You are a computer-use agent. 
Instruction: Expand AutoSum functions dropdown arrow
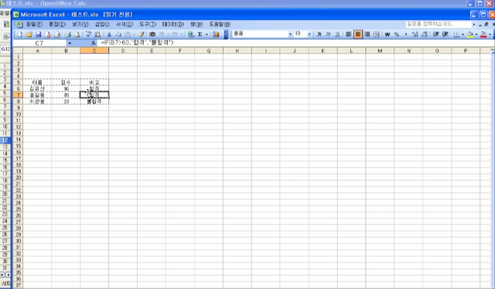click(x=207, y=34)
